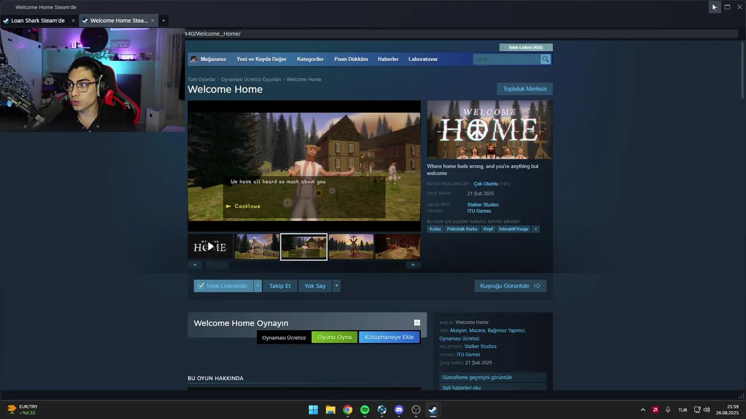Click the Mağazanız avatar icon
Screen dimensions: 746x419
[194, 59]
